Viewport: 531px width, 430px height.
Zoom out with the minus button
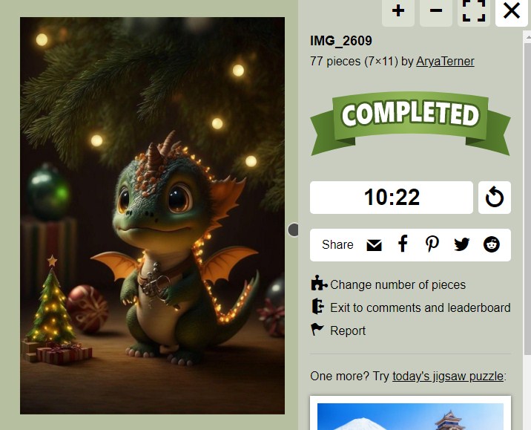(436, 12)
